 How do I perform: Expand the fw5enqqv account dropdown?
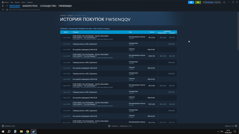point(213,2)
